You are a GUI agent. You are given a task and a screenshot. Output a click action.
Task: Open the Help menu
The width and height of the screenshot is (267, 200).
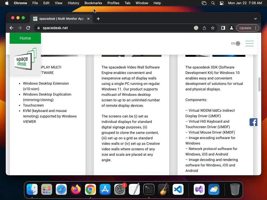157,3
